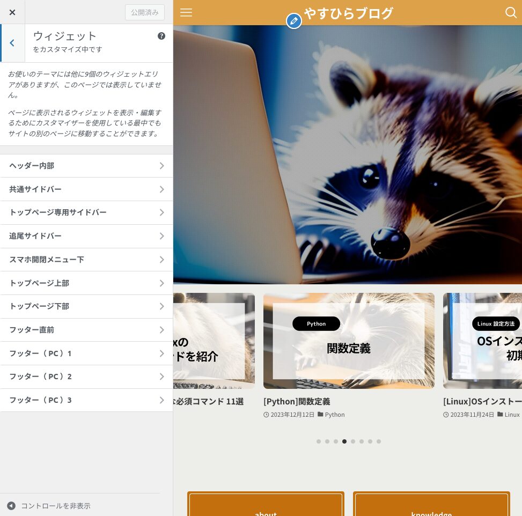
Task: Select the seventh carousel pagination dot
Action: tap(370, 441)
